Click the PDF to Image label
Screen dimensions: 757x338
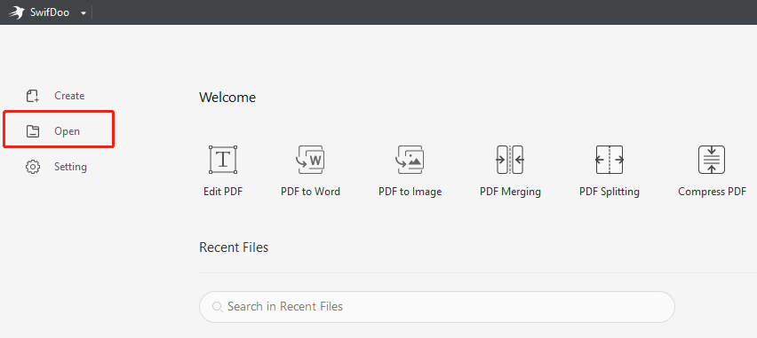click(x=410, y=192)
